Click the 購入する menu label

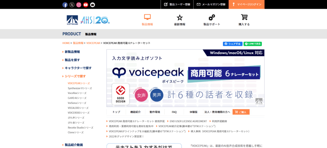(x=244, y=24)
